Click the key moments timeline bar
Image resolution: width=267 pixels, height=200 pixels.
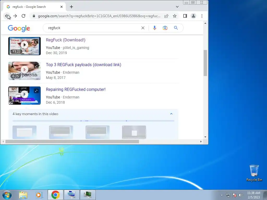pos(93,121)
